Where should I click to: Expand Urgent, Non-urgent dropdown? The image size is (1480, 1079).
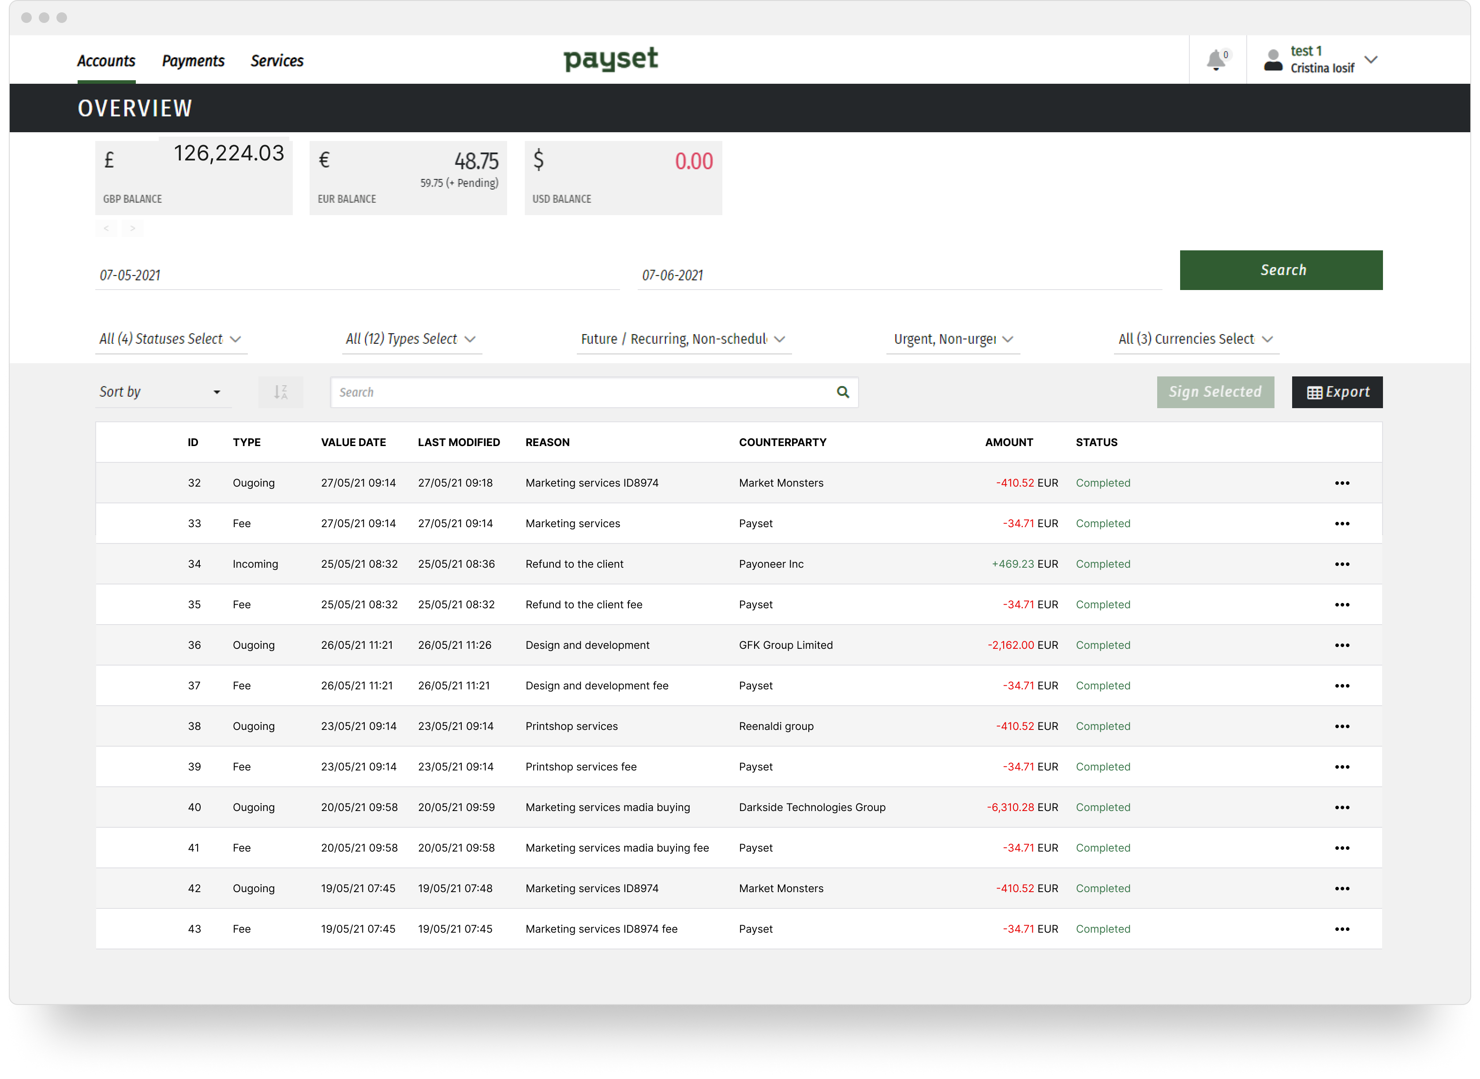pyautogui.click(x=953, y=339)
